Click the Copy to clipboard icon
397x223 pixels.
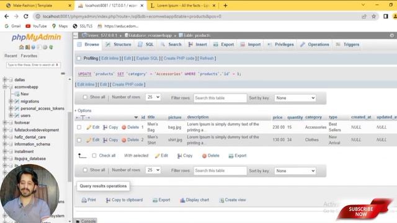[108, 200]
